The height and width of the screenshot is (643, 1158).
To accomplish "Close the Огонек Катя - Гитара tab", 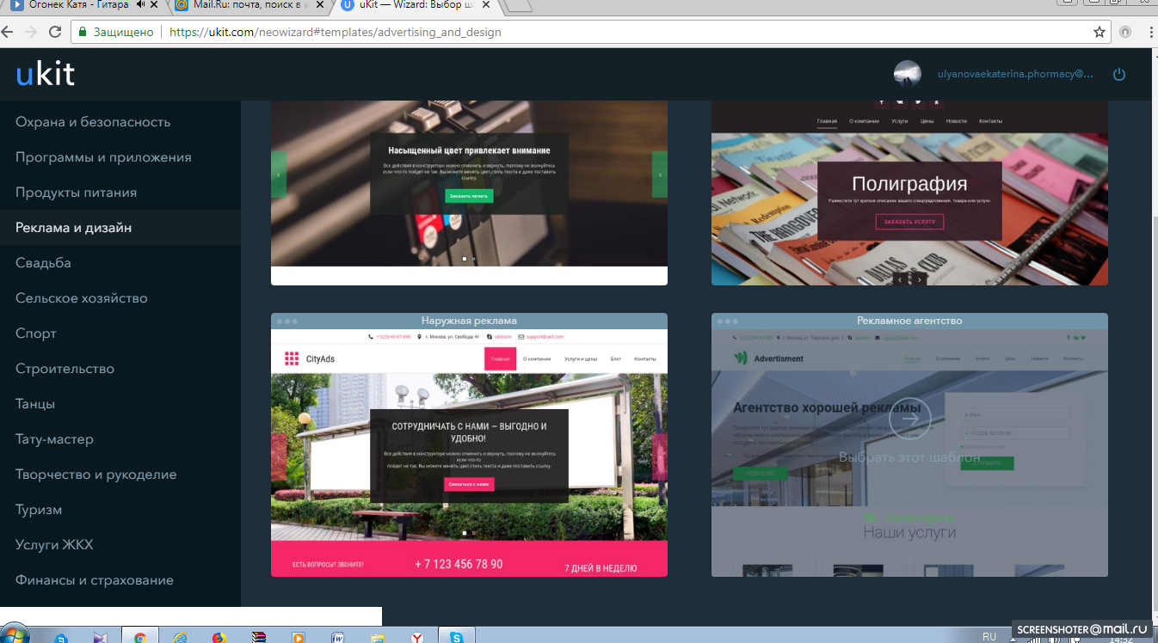I will pyautogui.click(x=156, y=5).
